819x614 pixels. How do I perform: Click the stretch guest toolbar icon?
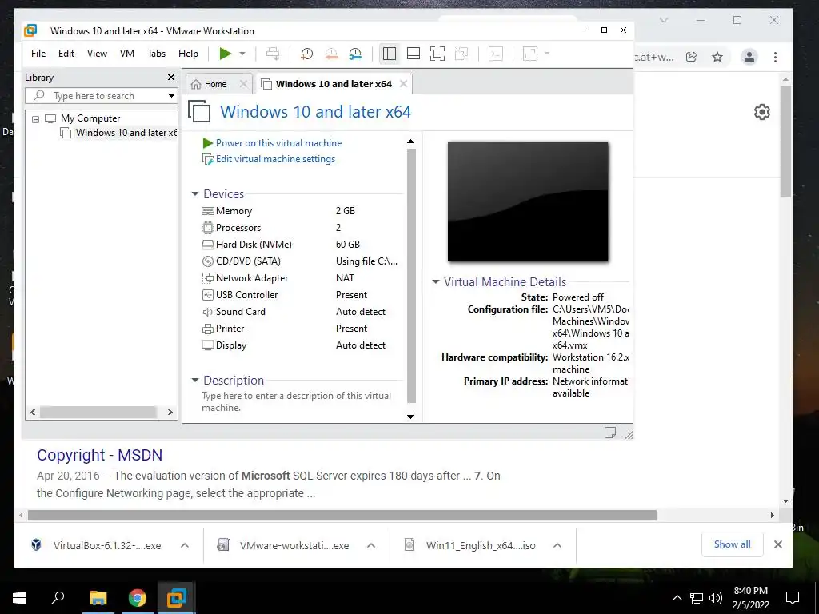tap(530, 54)
